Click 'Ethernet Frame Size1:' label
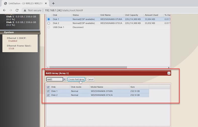Image resolution: width=198 pixels, height=127 pixels. pos(19,46)
